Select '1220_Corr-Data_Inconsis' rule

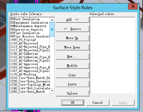point(29,81)
